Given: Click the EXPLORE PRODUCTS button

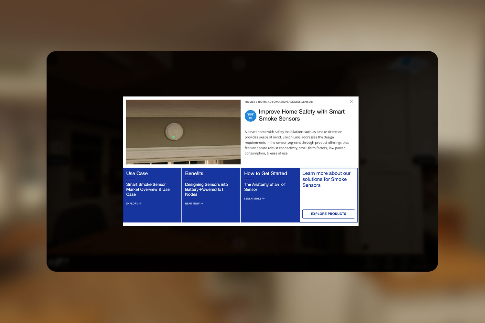Looking at the screenshot, I should pyautogui.click(x=328, y=214).
